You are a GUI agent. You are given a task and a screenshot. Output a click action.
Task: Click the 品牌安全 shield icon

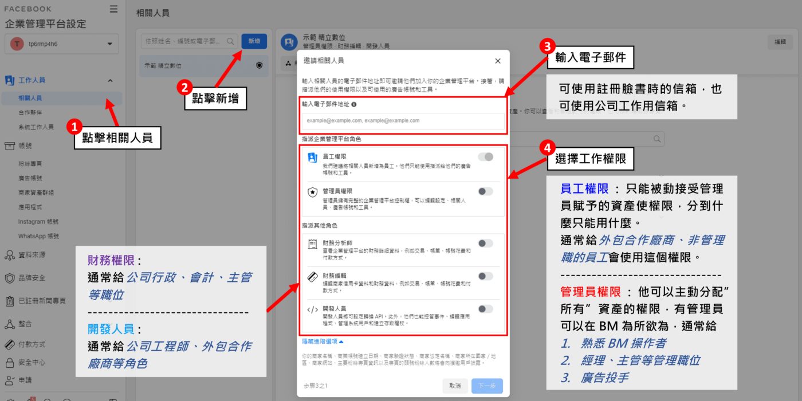9,278
